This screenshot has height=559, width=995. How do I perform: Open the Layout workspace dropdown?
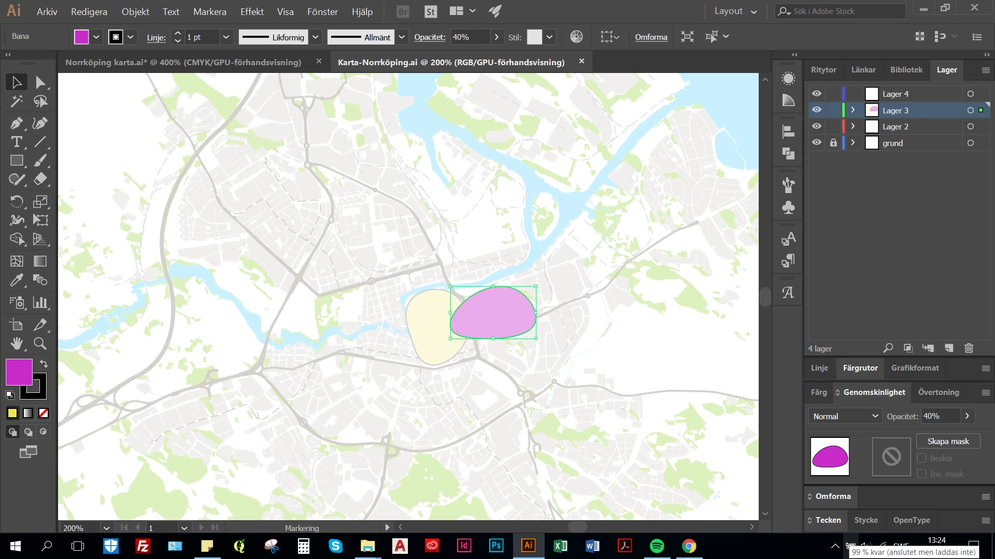[x=735, y=11]
